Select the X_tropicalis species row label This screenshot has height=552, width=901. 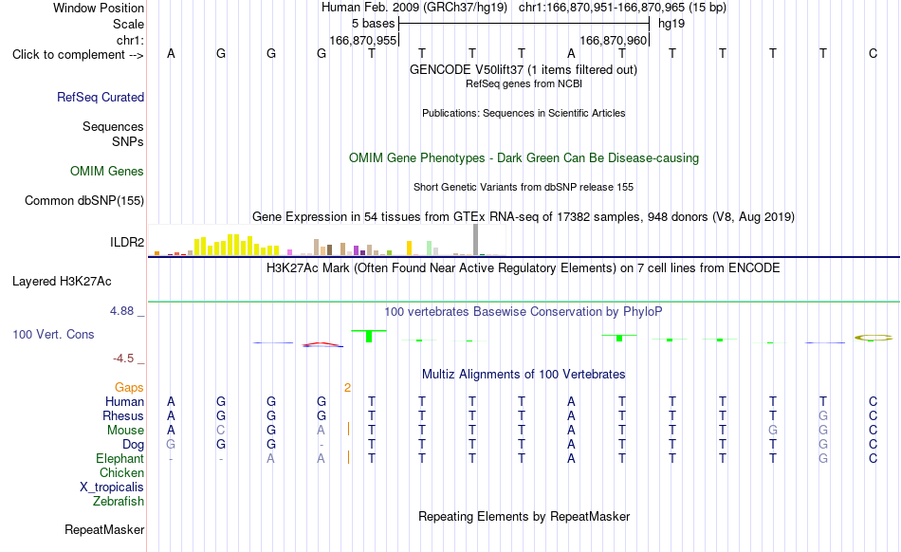coord(112,488)
